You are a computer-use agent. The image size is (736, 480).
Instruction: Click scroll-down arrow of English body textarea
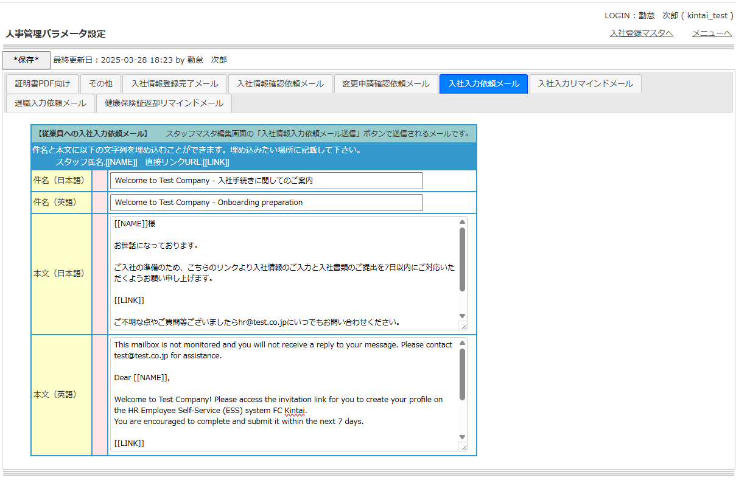click(462, 437)
